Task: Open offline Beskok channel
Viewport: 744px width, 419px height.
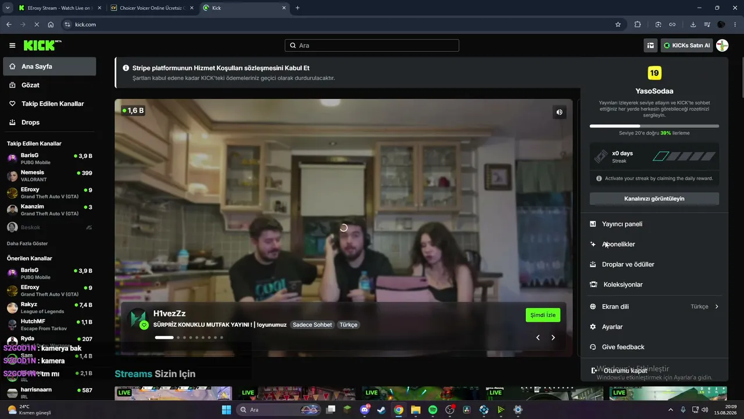Action: [x=49, y=228]
